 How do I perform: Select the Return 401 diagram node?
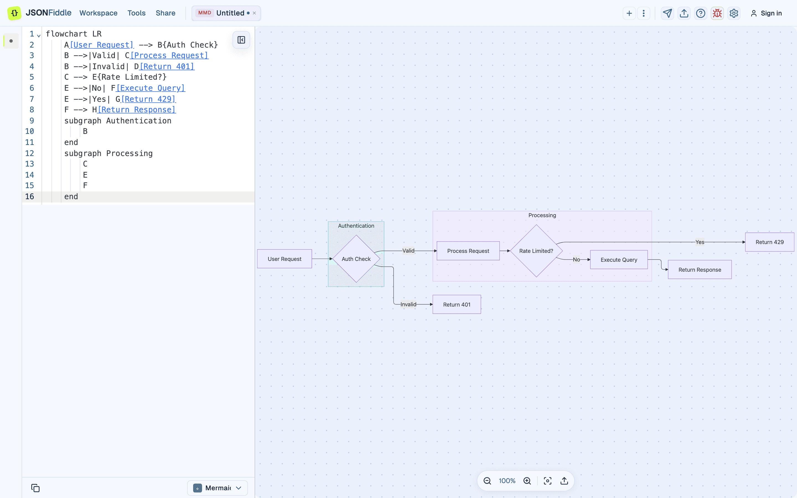[457, 305]
